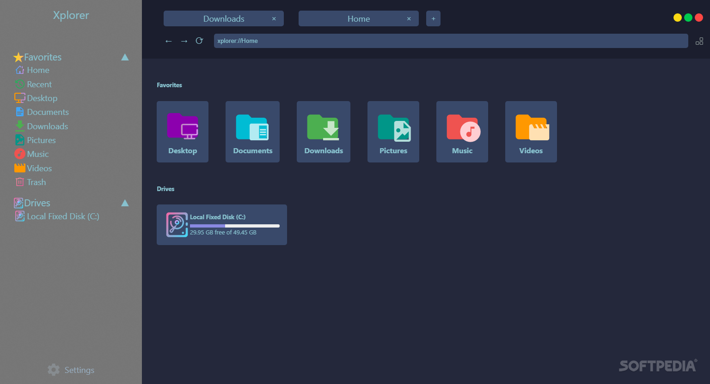Open the Local Fixed Disk (C:) drive card

pos(222,225)
